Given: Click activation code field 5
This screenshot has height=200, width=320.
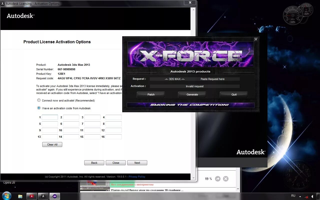Looking at the screenshot, I should point(50,124).
